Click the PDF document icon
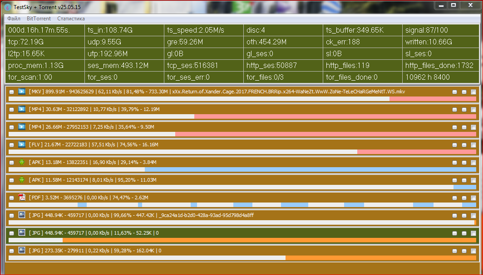483x275 pixels. [21, 198]
